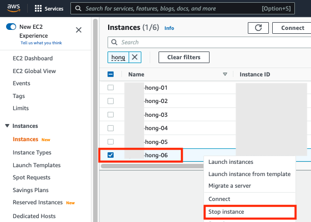Click the table horizontal scrollbar
Image resolution: width=311 pixels, height=222 pixels.
(x=152, y=166)
